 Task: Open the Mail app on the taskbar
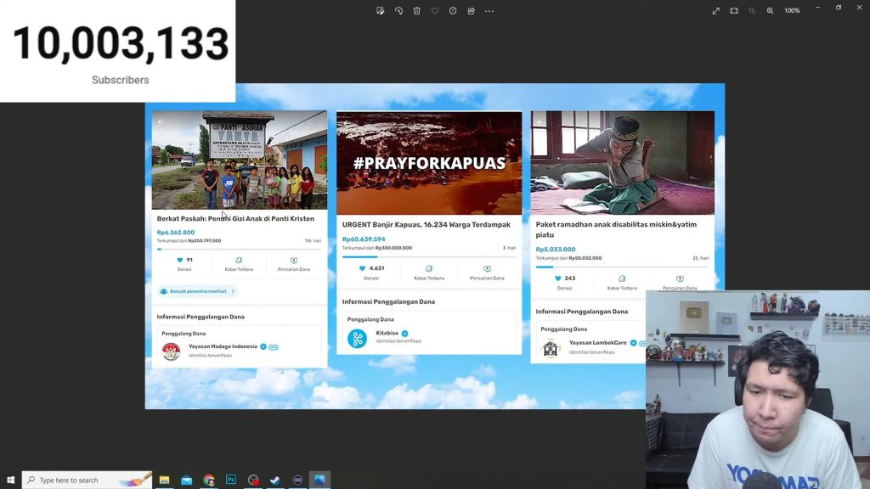tap(186, 480)
